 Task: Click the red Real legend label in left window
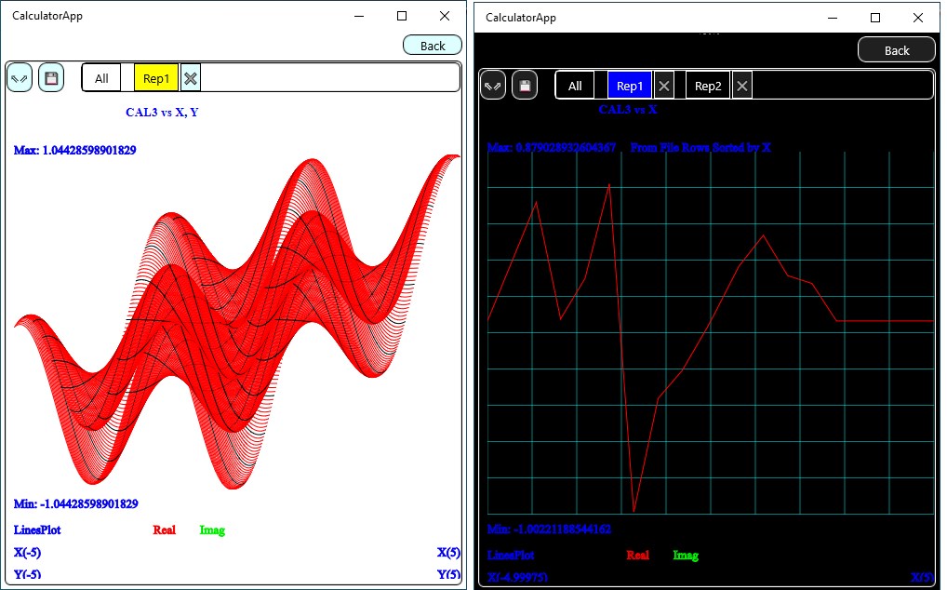click(x=165, y=530)
